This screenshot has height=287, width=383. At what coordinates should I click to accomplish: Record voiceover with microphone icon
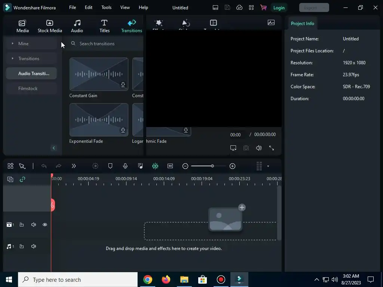[125, 166]
